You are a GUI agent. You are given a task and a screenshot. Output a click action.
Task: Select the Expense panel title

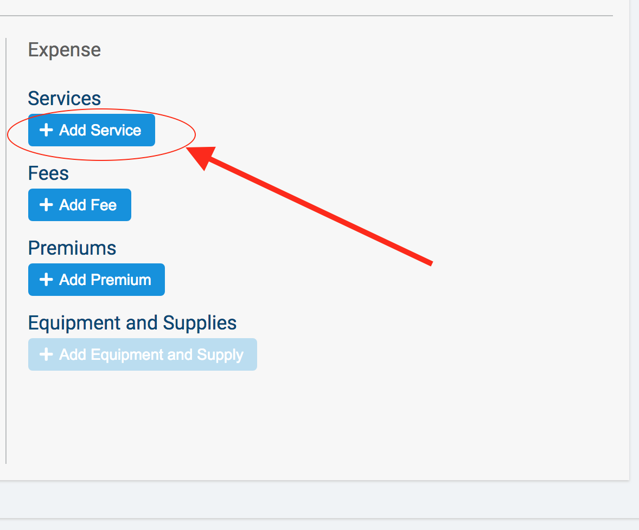(x=64, y=50)
